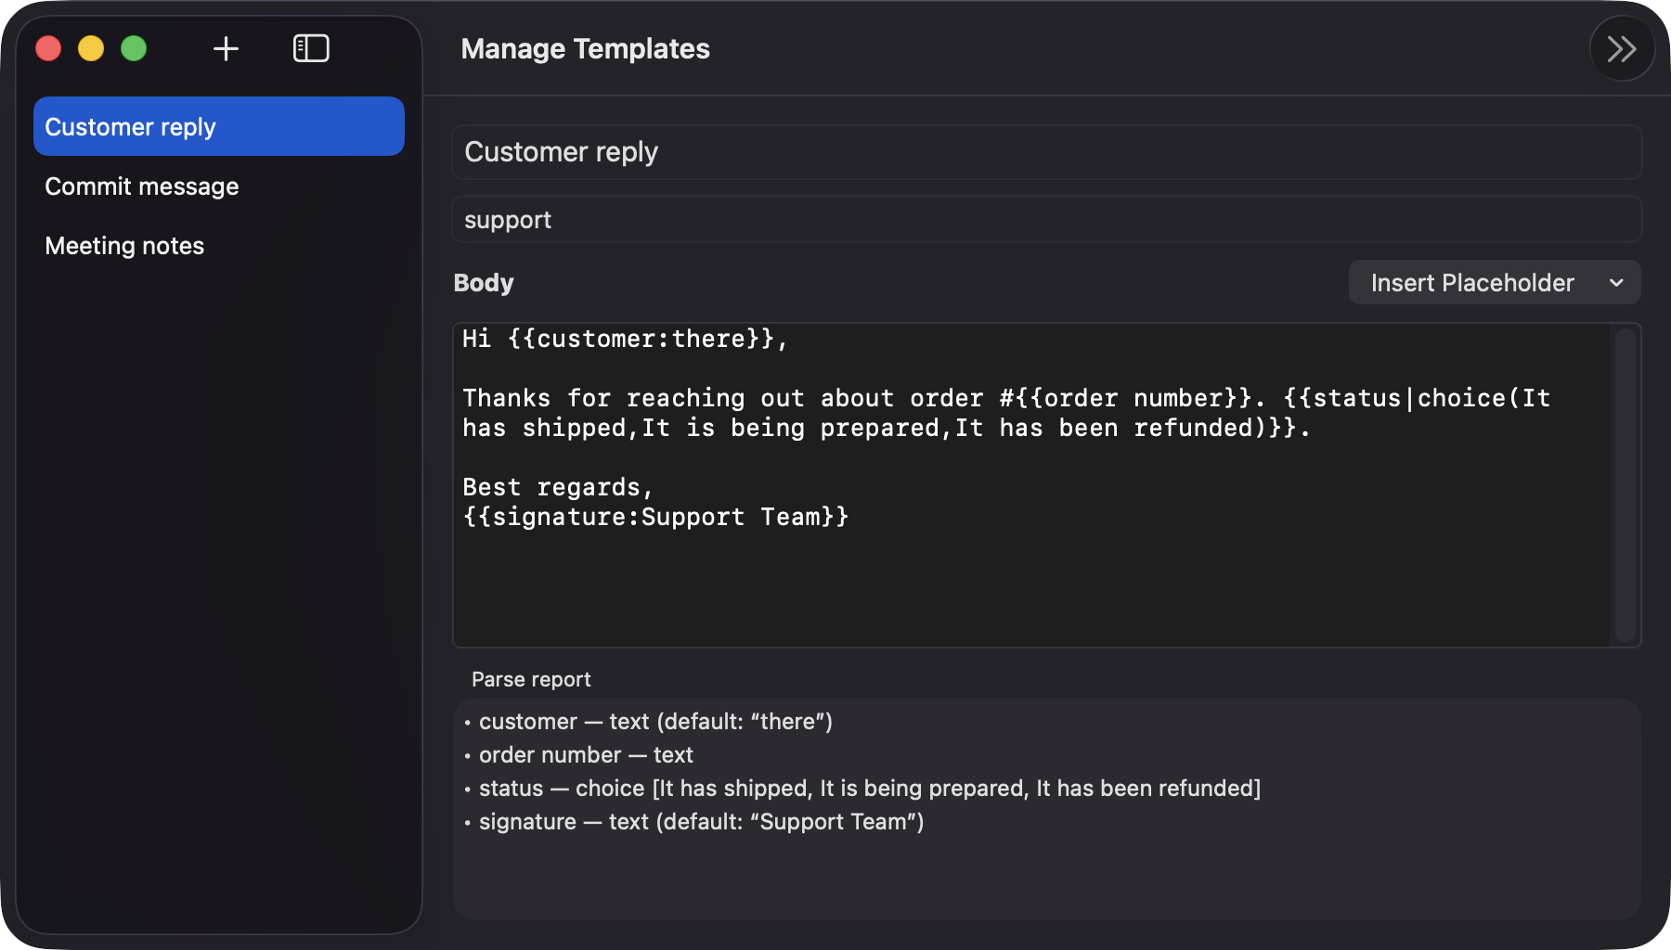The height and width of the screenshot is (950, 1671).
Task: Click the "support" keyword field
Action: click(1046, 220)
